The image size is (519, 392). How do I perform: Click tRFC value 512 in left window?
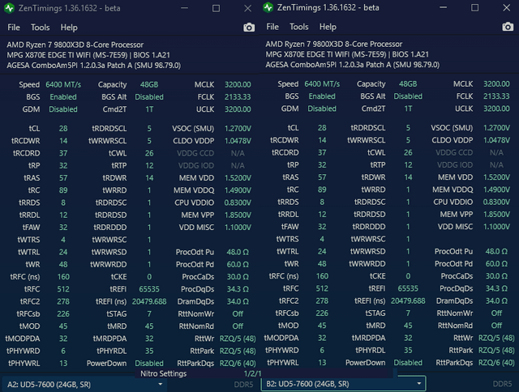pos(63,289)
